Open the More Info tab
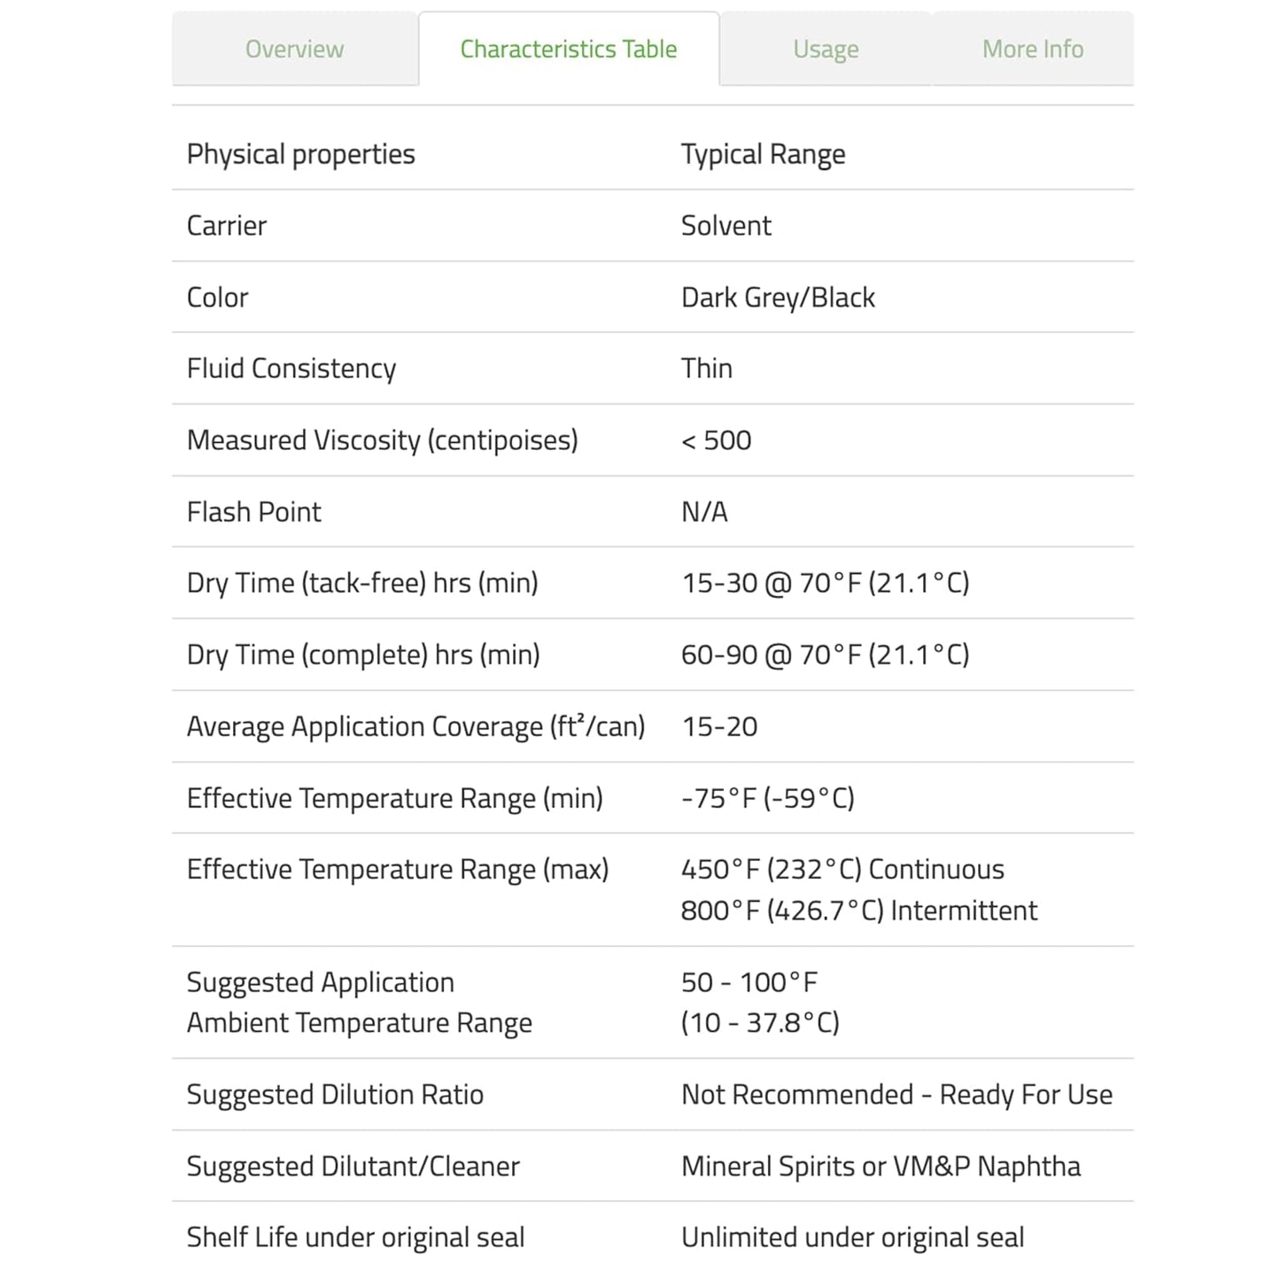Viewport: 1280px width, 1280px height. [x=1032, y=49]
